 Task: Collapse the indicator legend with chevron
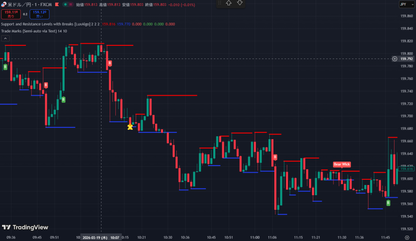tap(6, 38)
